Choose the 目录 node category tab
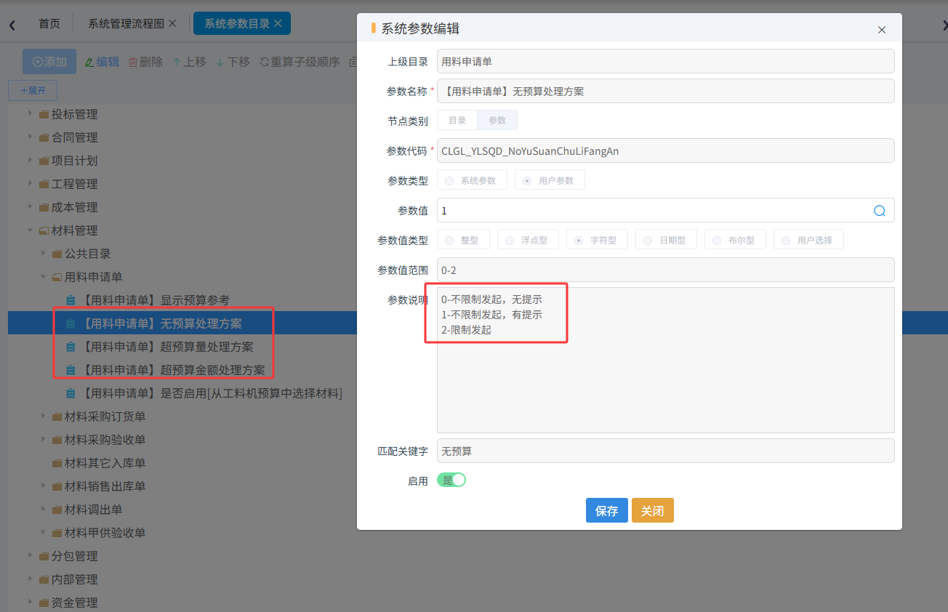Image resolution: width=948 pixels, height=612 pixels. click(x=457, y=121)
